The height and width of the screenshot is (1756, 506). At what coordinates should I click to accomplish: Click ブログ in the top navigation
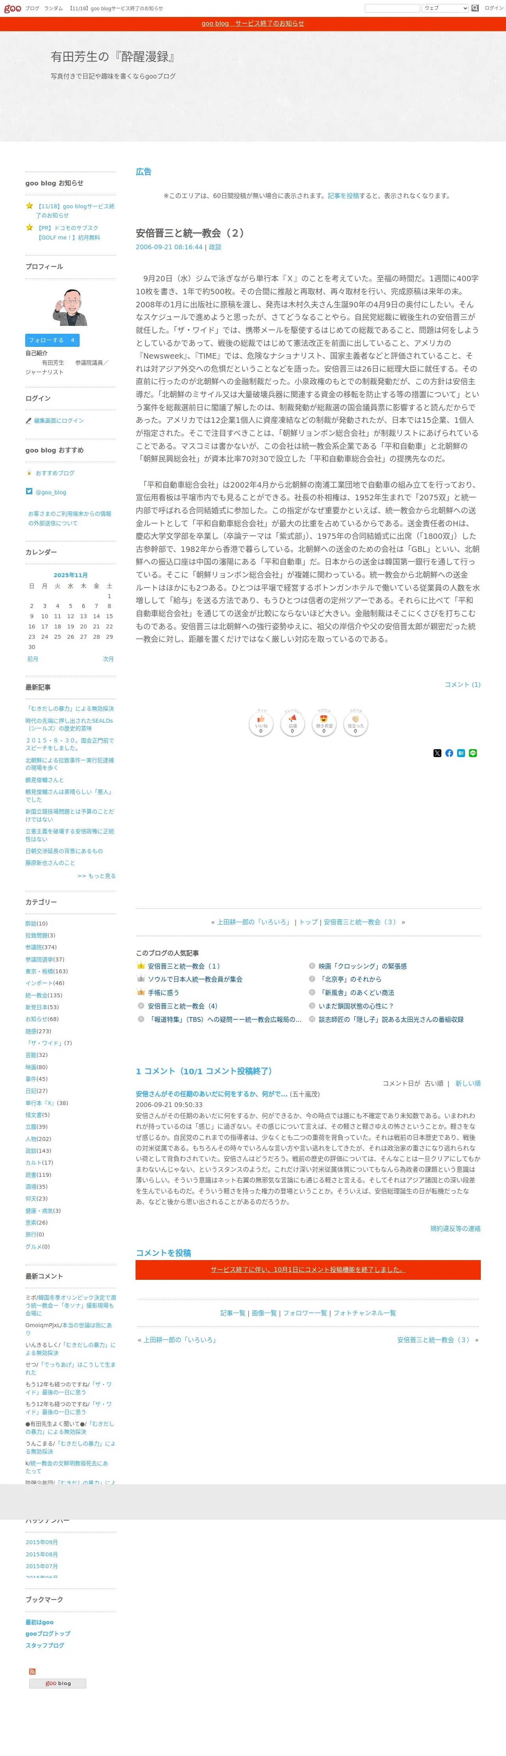(32, 8)
